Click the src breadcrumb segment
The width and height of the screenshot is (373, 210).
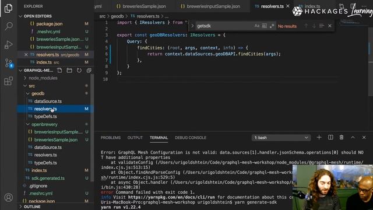(103, 16)
